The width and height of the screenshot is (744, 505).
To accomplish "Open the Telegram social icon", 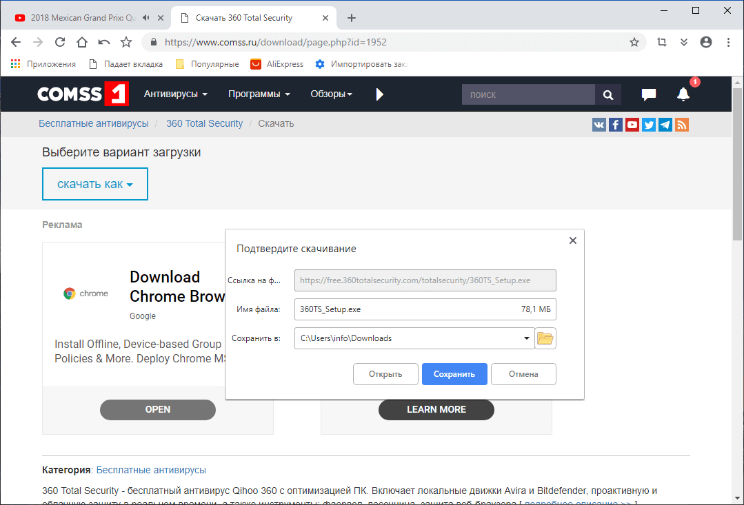I will pyautogui.click(x=665, y=125).
